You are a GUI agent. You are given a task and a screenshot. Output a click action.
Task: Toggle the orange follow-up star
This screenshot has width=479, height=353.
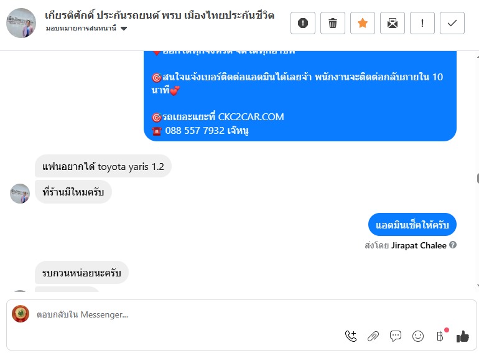click(363, 23)
